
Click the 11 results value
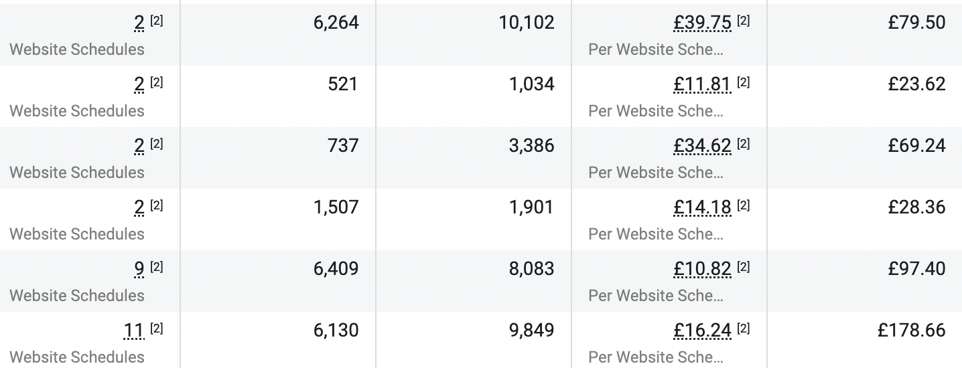pos(134,331)
